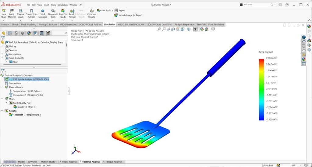Switch to the Stress Analysis tab

(69, 162)
